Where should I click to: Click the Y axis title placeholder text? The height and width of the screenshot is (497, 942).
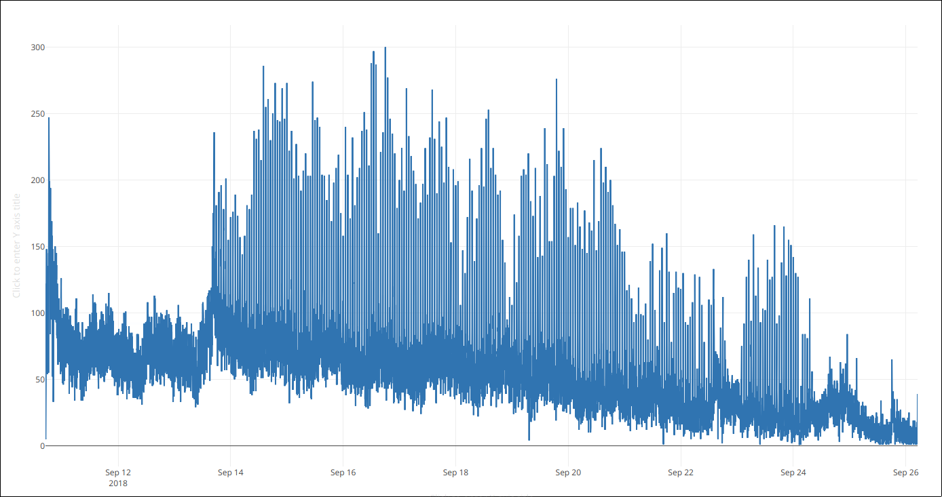point(17,245)
